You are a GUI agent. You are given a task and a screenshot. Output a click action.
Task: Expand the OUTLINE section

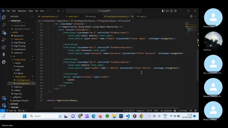(22, 104)
